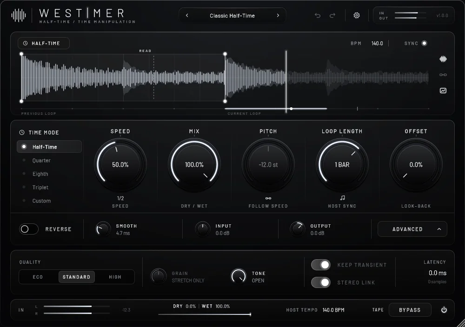The height and width of the screenshot is (327, 465).
Task: Set quality to High
Action: [115, 277]
